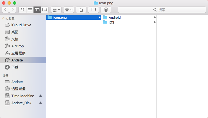Click the Android folder icon

click(x=105, y=17)
